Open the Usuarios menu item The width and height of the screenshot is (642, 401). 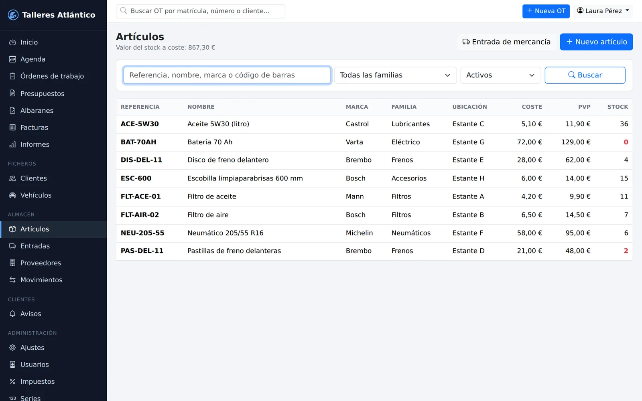(x=53, y=365)
